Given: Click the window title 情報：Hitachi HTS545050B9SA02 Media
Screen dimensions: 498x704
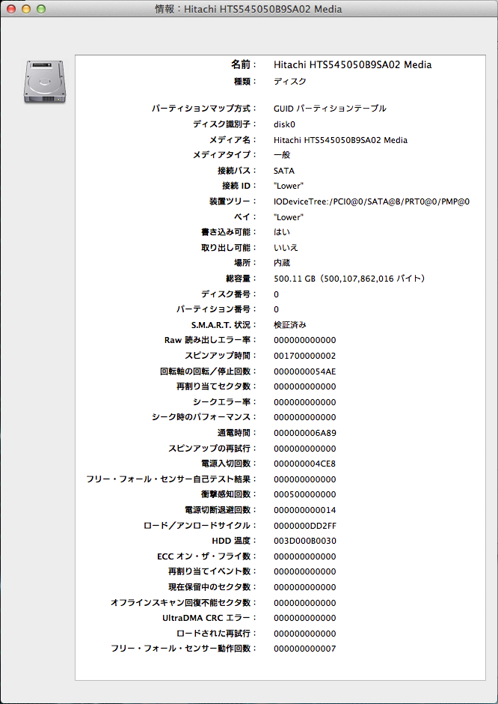Looking at the screenshot, I should [248, 9].
